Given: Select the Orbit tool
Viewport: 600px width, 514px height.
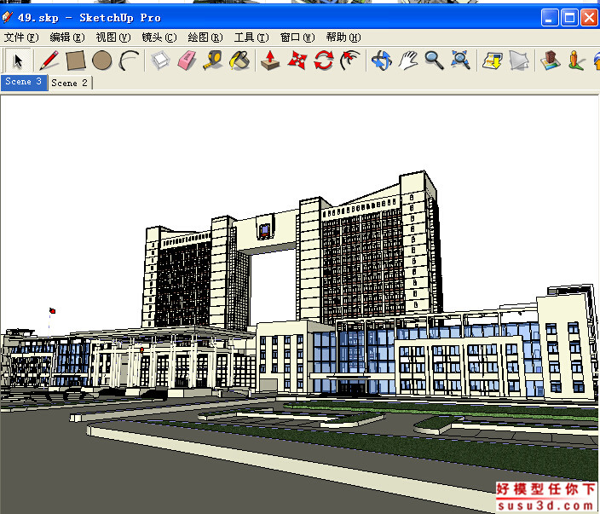Looking at the screenshot, I should 382,61.
